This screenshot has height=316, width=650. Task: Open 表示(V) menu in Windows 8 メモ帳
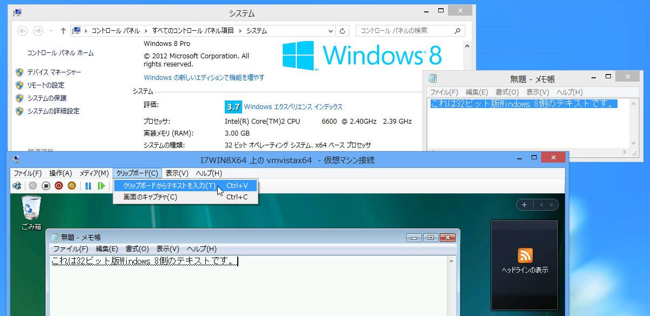pyautogui.click(x=538, y=92)
